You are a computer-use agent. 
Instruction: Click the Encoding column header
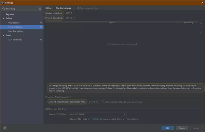188,23
